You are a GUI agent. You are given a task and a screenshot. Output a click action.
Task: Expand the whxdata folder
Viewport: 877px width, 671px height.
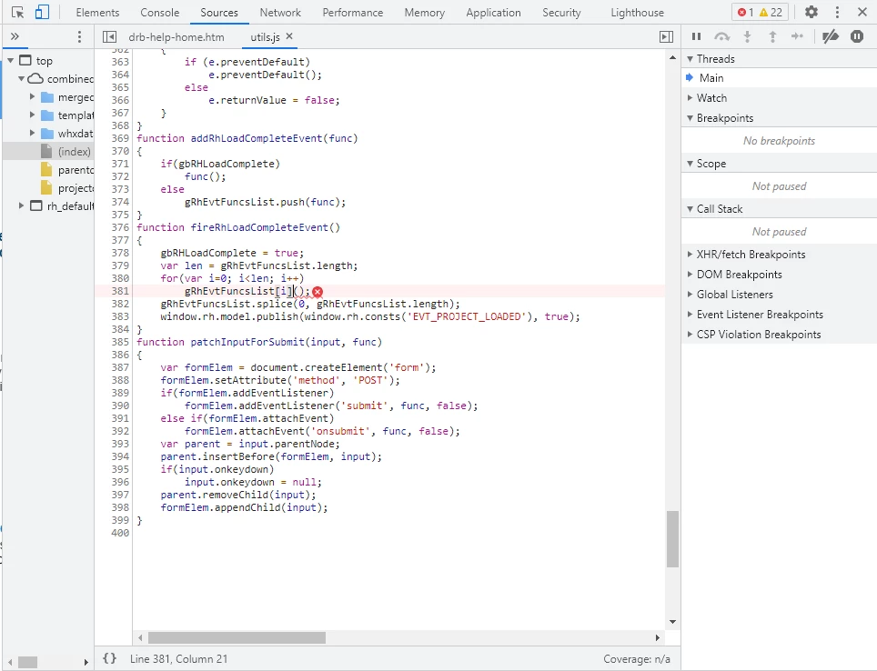32,133
